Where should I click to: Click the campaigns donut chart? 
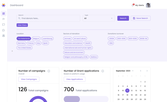pos(38,99)
